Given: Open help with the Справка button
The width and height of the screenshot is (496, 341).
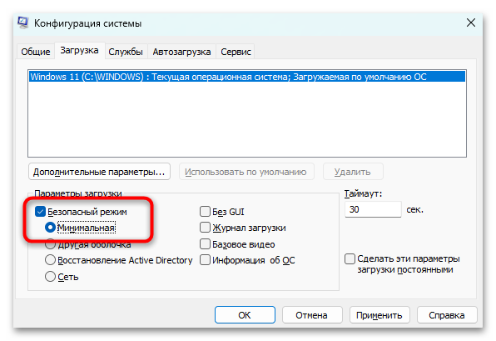Looking at the screenshot, I should pyautogui.click(x=447, y=315).
